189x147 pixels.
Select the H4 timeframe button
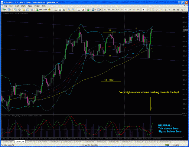point(125,10)
